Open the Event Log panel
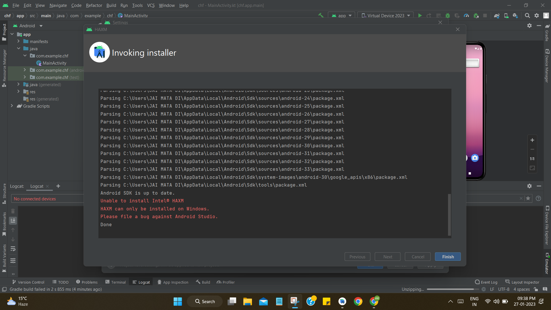The height and width of the screenshot is (310, 551). [x=486, y=282]
